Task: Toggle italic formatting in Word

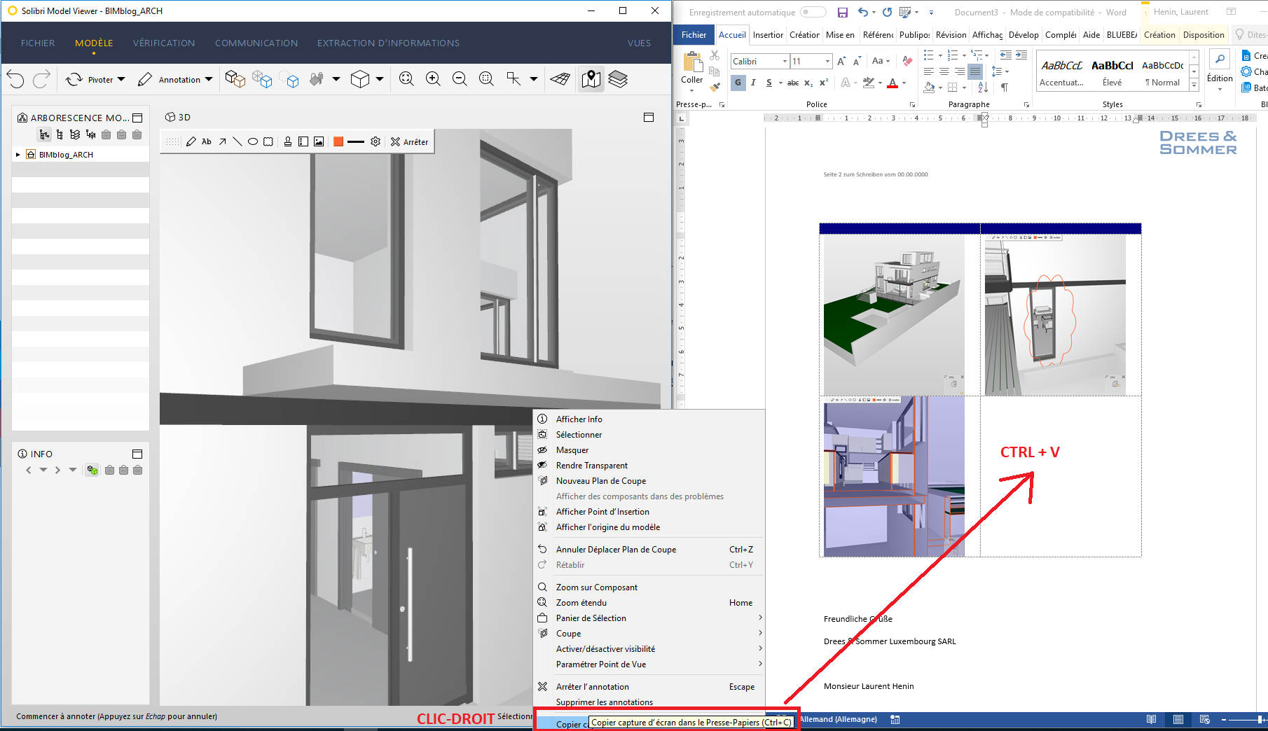Action: click(753, 83)
